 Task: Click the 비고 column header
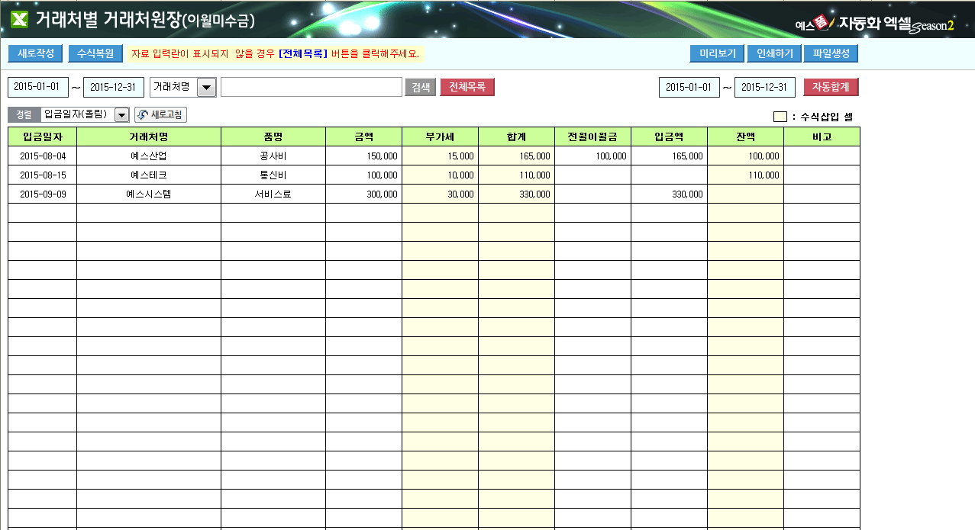pyautogui.click(x=822, y=137)
